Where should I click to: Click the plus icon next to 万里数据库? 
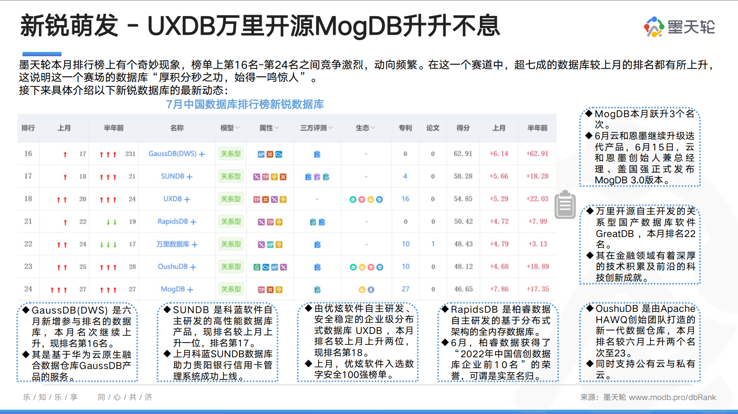(x=194, y=244)
